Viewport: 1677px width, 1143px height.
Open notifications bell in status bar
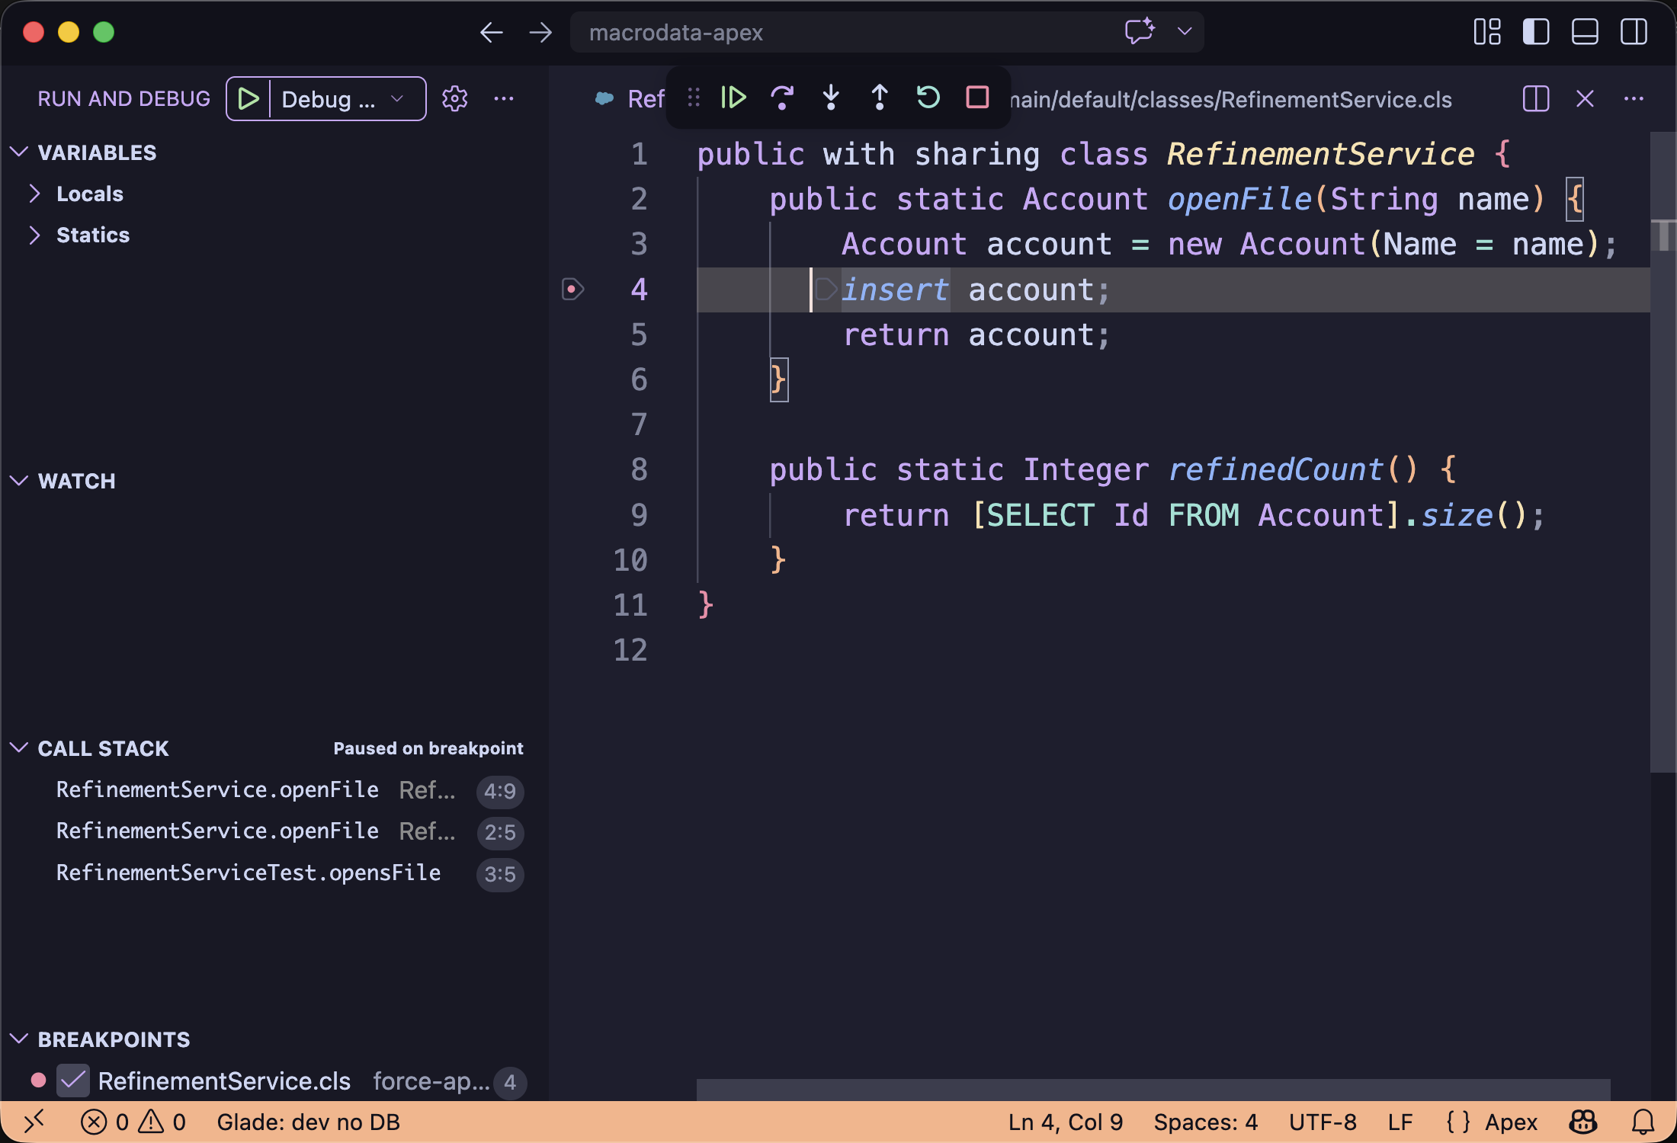[1643, 1122]
